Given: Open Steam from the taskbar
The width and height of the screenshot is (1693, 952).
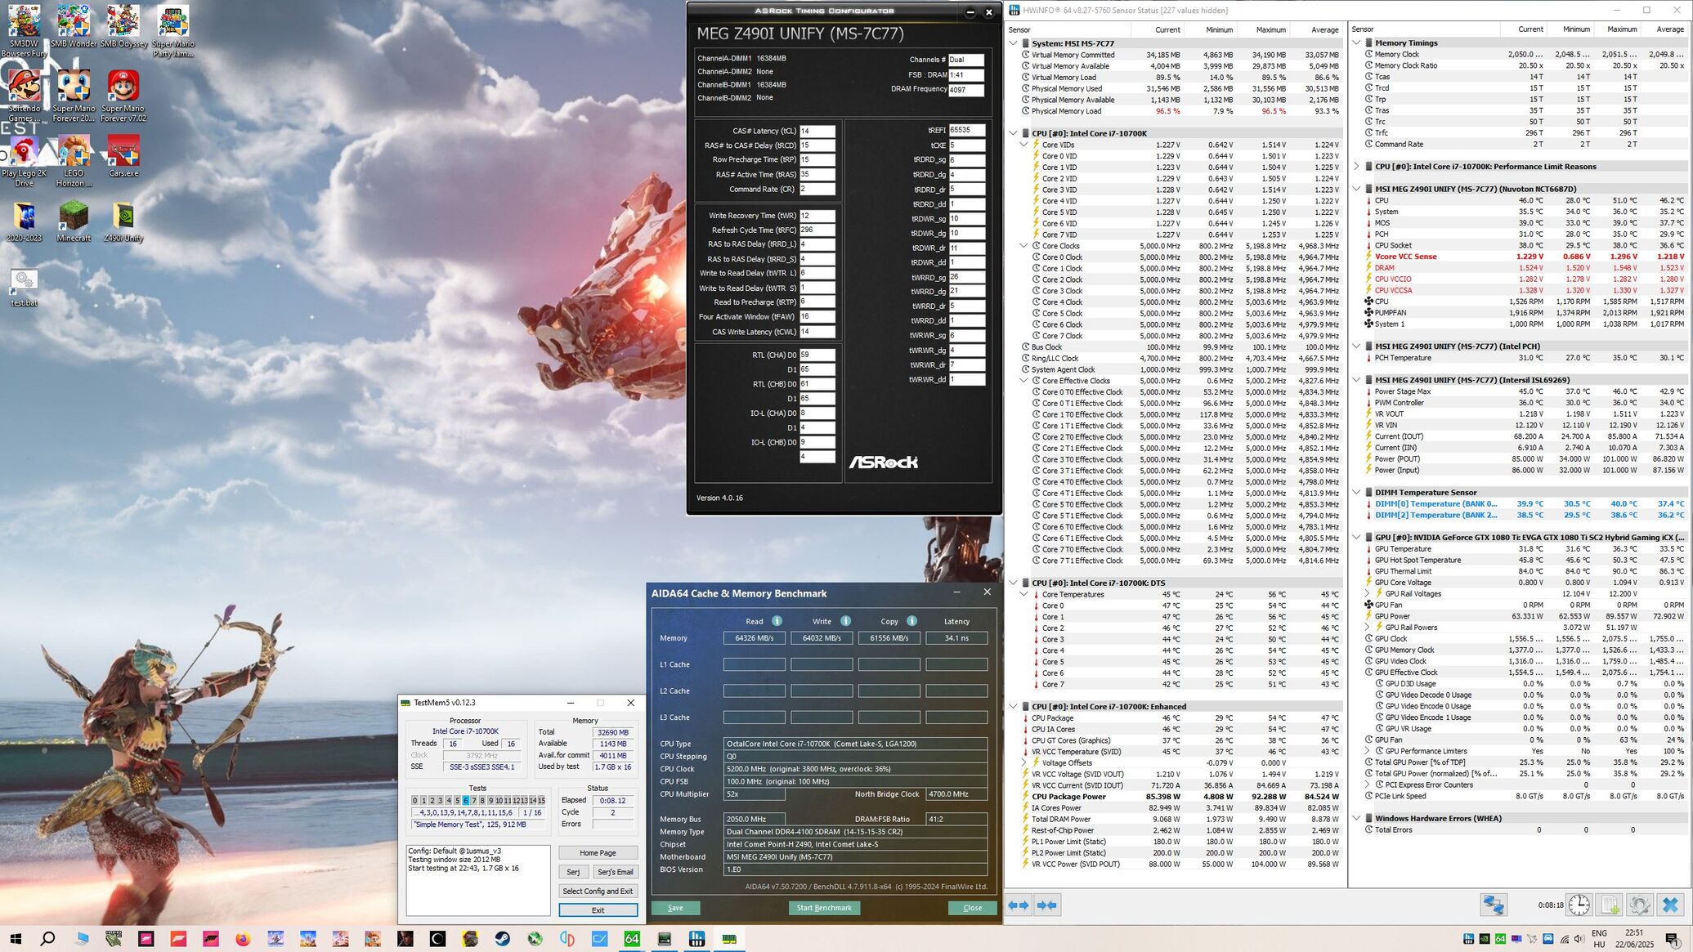Looking at the screenshot, I should [x=502, y=939].
